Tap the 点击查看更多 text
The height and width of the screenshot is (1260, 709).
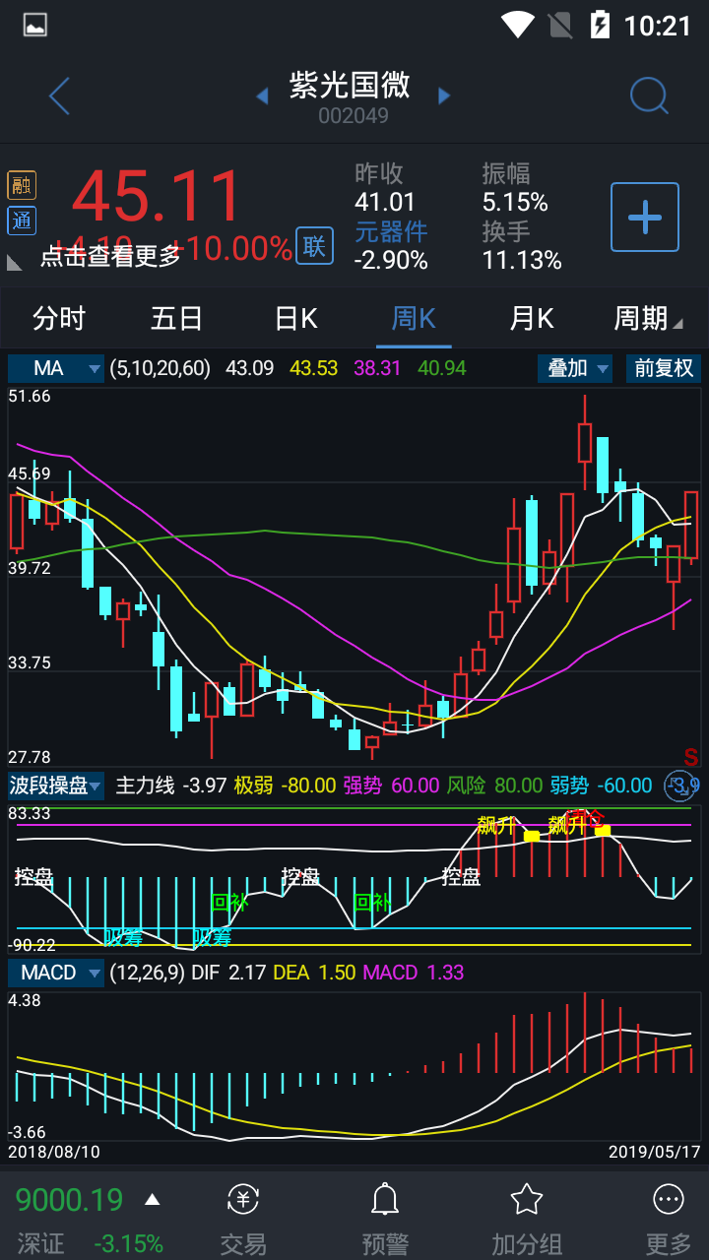click(110, 256)
